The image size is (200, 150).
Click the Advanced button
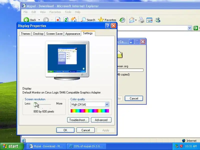click(101, 120)
